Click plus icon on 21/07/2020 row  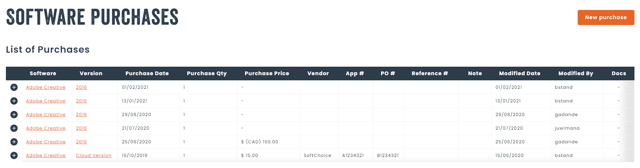point(14,128)
